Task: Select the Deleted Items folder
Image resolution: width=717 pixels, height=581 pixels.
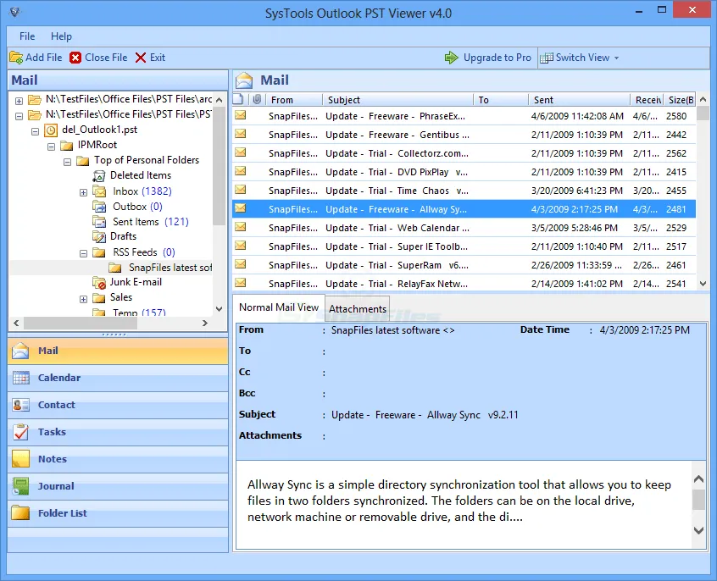Action: pos(141,175)
